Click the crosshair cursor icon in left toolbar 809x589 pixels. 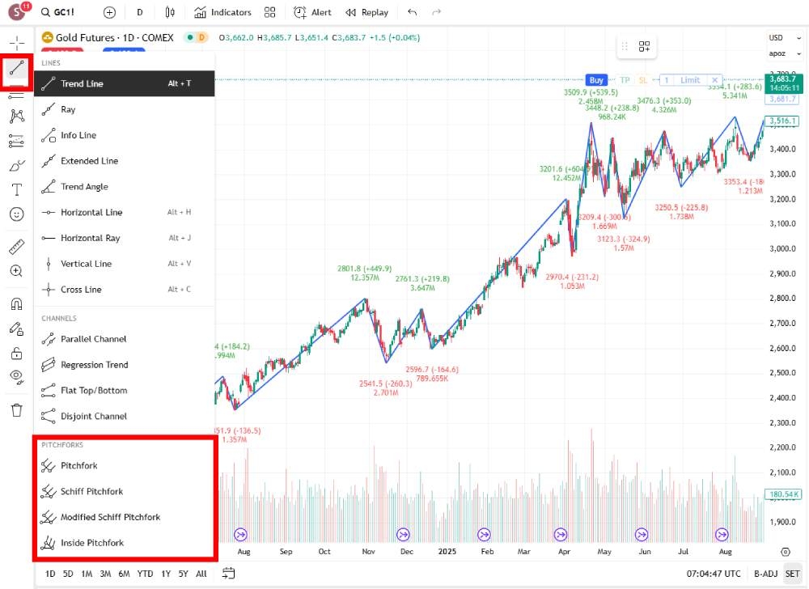click(16, 43)
